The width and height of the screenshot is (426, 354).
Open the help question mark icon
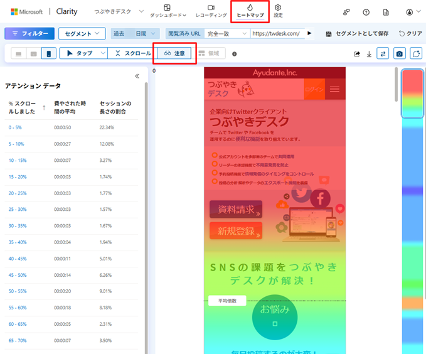coord(366,12)
